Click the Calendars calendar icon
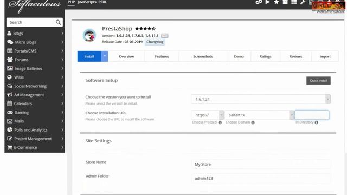The image size is (347, 195). (x=10, y=103)
